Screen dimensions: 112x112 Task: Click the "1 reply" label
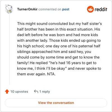tap(45, 92)
